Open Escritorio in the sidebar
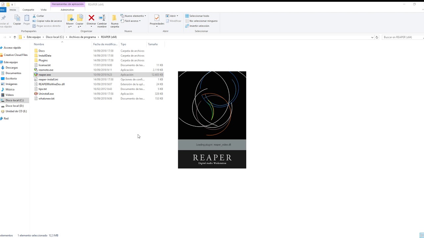This screenshot has width=424, height=238. point(11,79)
